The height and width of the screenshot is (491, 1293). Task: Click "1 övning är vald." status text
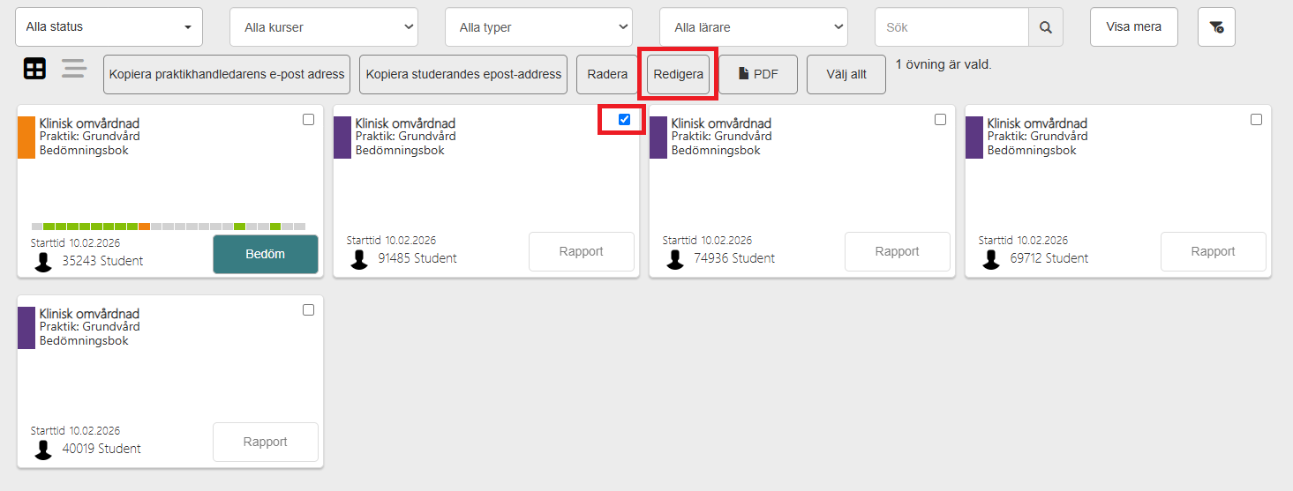pos(943,64)
